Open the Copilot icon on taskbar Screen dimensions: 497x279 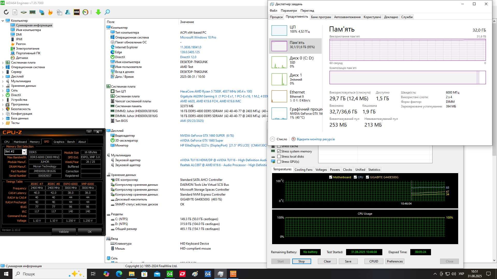[106, 274]
